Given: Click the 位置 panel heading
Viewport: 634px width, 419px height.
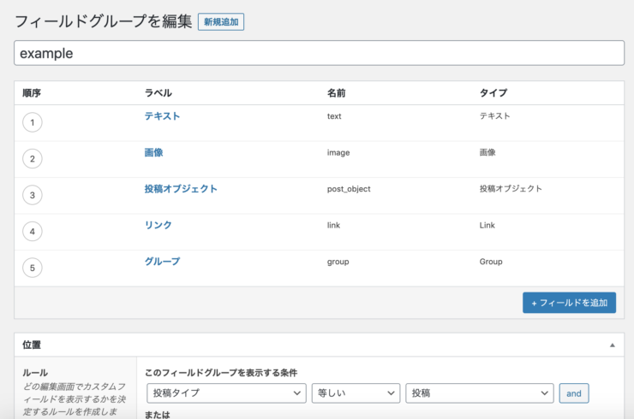Looking at the screenshot, I should point(32,345).
